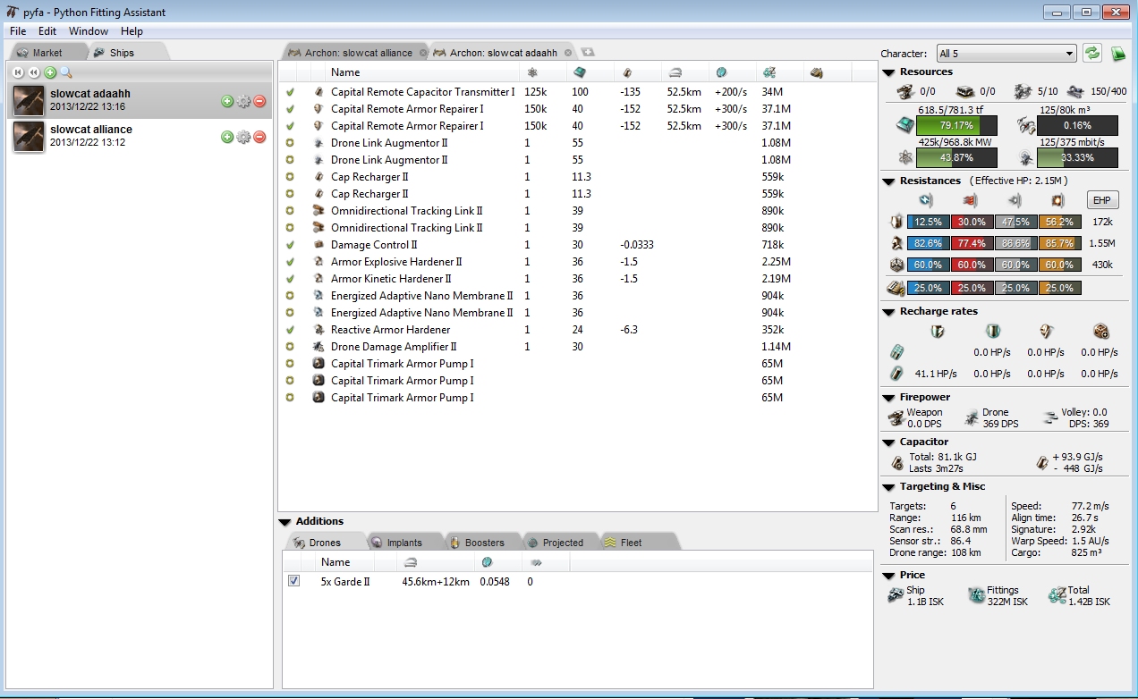Click the CPU column header icon
The image size is (1138, 699).
click(580, 72)
